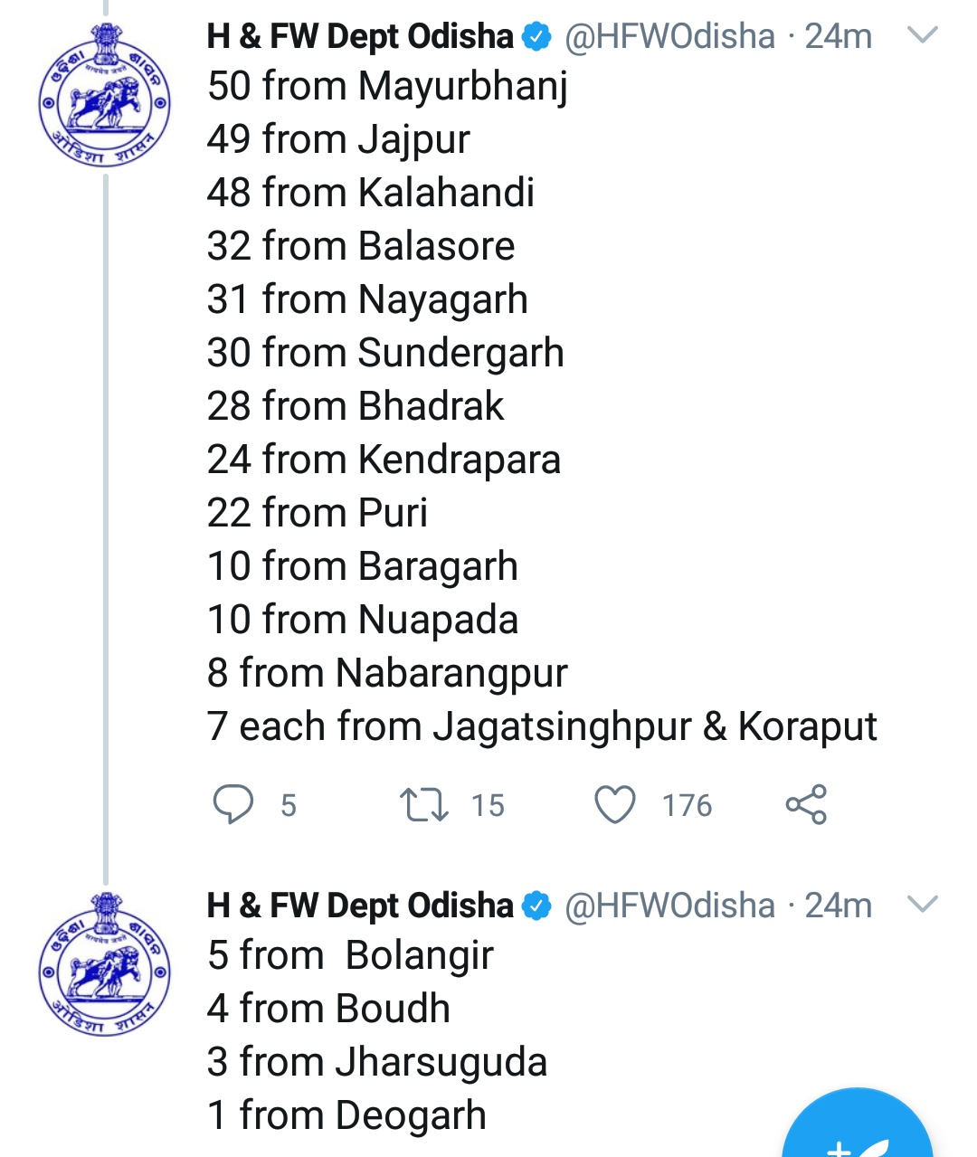Tap the reply icon on first tweet
This screenshot has height=1157, width=977.
point(232,804)
